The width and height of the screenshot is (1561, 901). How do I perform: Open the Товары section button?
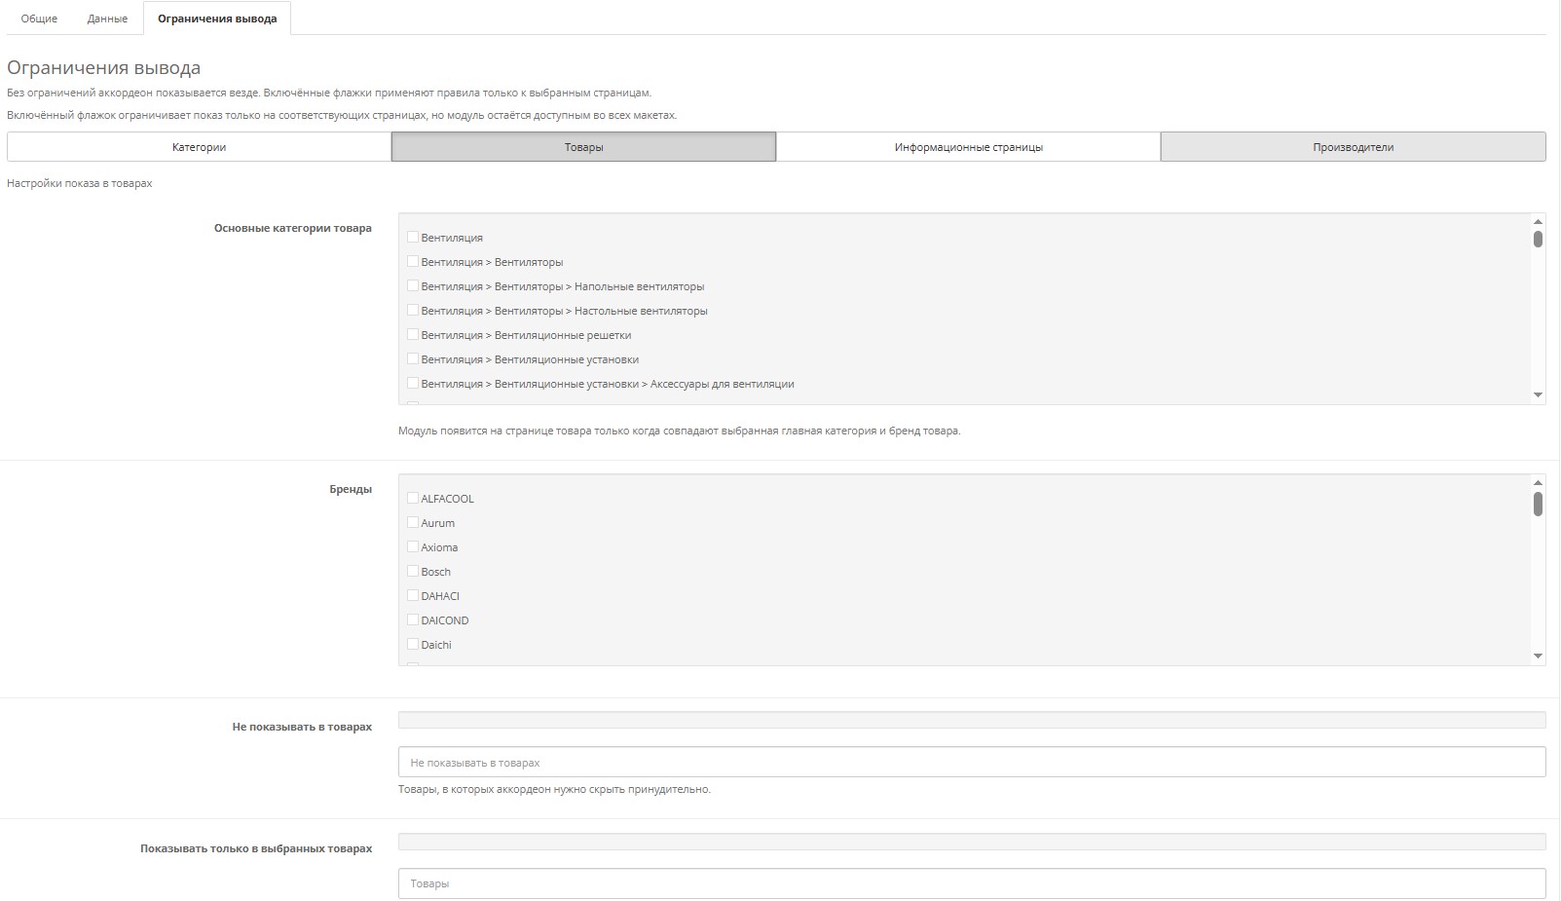[583, 147]
